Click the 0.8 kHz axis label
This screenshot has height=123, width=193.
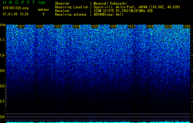coord(2,86)
